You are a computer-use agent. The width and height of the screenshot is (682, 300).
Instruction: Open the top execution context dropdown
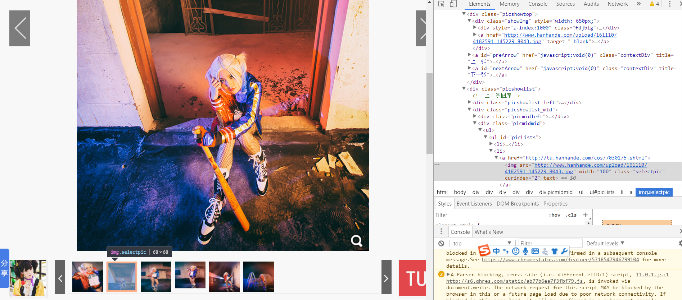tap(482, 243)
